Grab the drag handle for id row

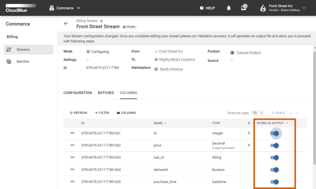coord(72,133)
